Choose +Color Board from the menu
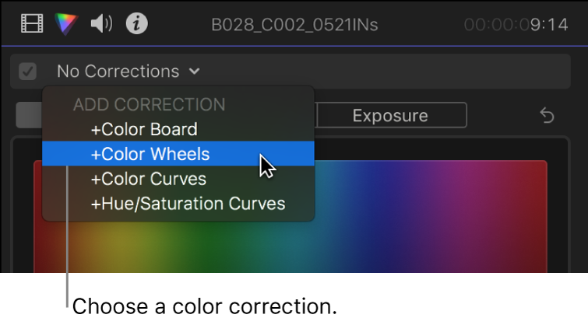This screenshot has height=325, width=588. [144, 129]
